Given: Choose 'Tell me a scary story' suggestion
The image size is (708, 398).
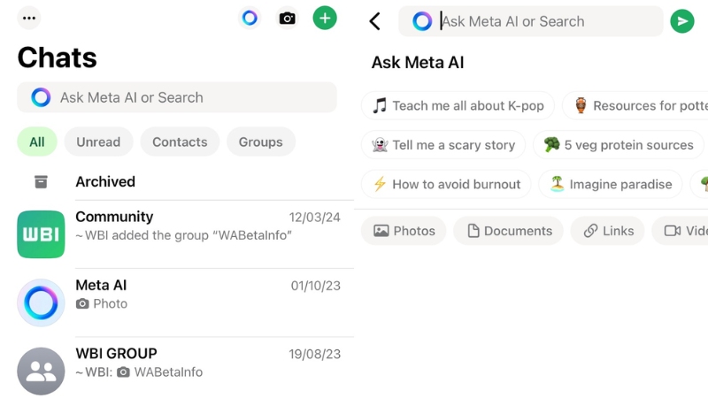Looking at the screenshot, I should (443, 145).
